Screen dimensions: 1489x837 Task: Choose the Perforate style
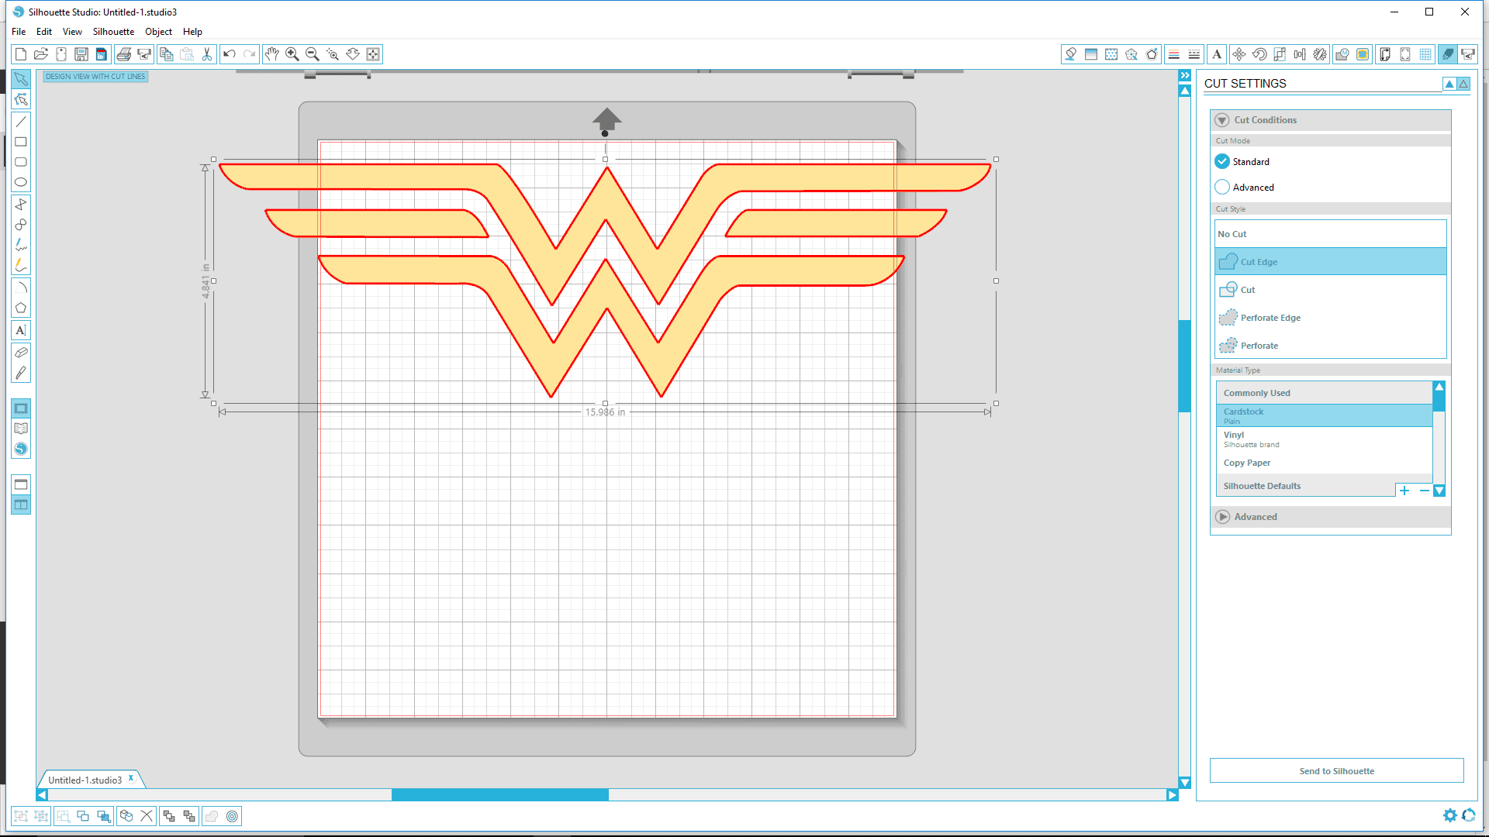pos(1330,346)
